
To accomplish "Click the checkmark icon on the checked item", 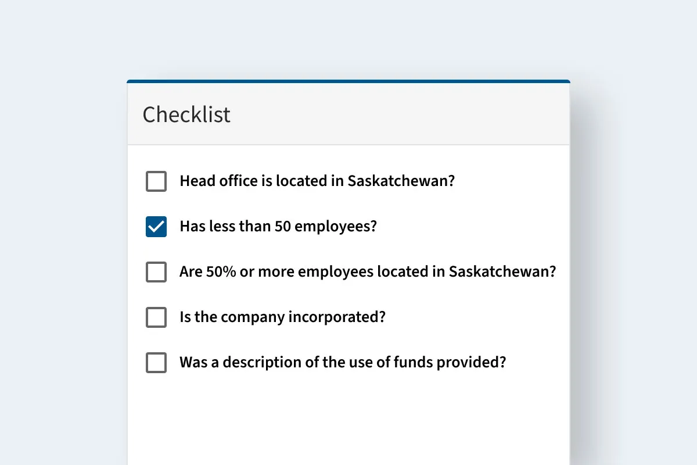I will pos(156,227).
